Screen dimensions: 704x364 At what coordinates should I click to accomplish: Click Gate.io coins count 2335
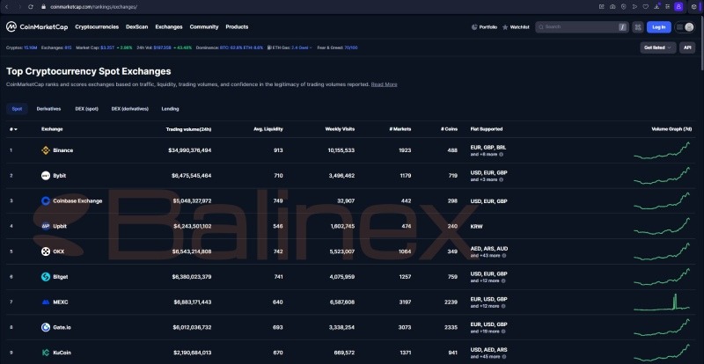[x=450, y=328]
